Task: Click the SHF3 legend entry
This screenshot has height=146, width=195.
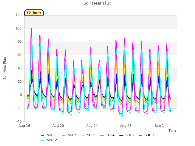Action: (88, 135)
